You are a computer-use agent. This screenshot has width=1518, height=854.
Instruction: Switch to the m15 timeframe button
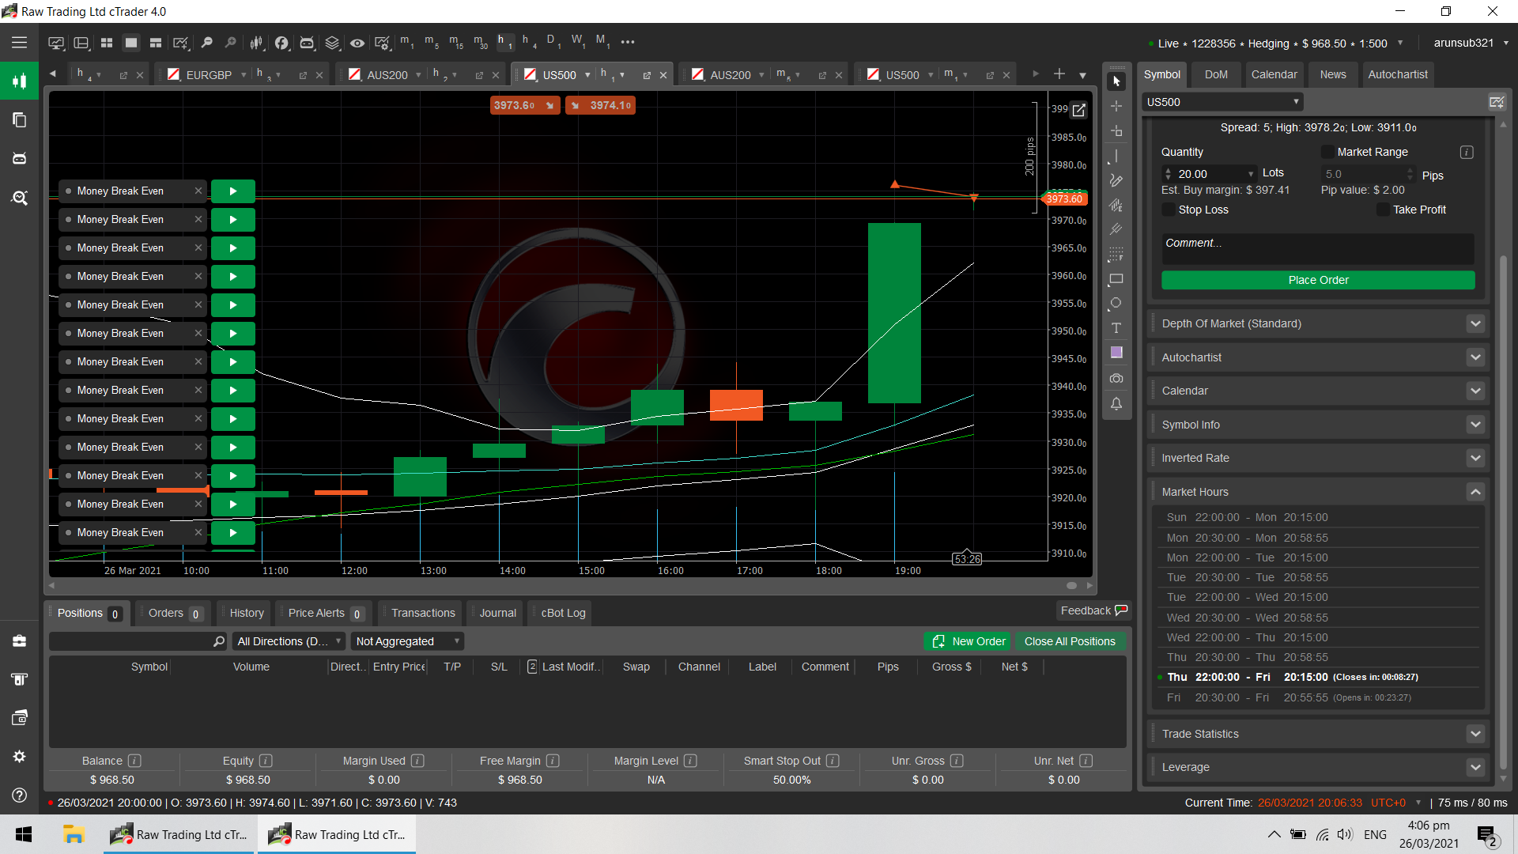click(x=456, y=41)
